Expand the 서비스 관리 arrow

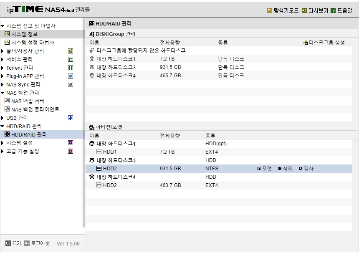(x=2, y=59)
